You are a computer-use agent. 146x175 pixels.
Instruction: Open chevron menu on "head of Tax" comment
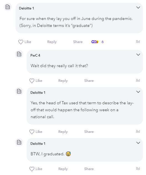[x=138, y=92]
